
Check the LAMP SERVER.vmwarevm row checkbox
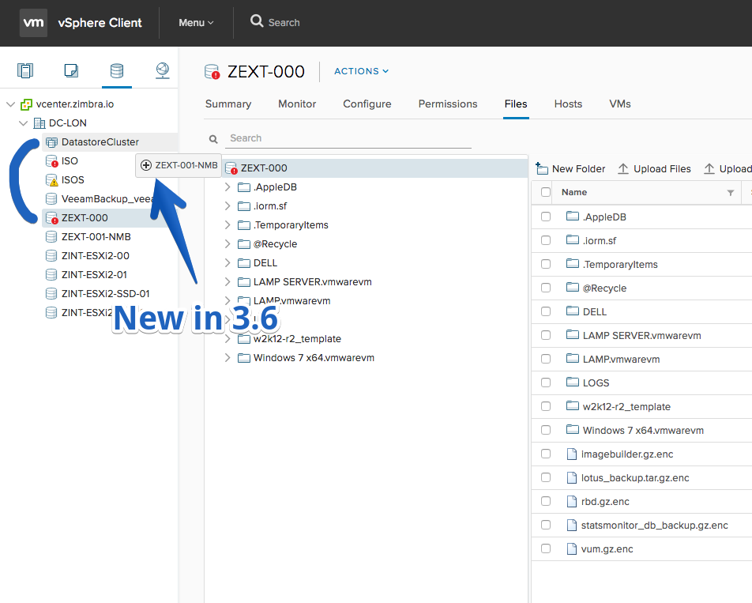(546, 335)
